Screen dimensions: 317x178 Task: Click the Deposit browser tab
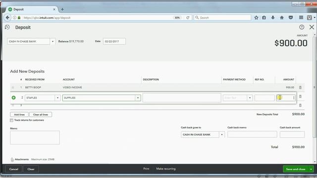point(32,9)
